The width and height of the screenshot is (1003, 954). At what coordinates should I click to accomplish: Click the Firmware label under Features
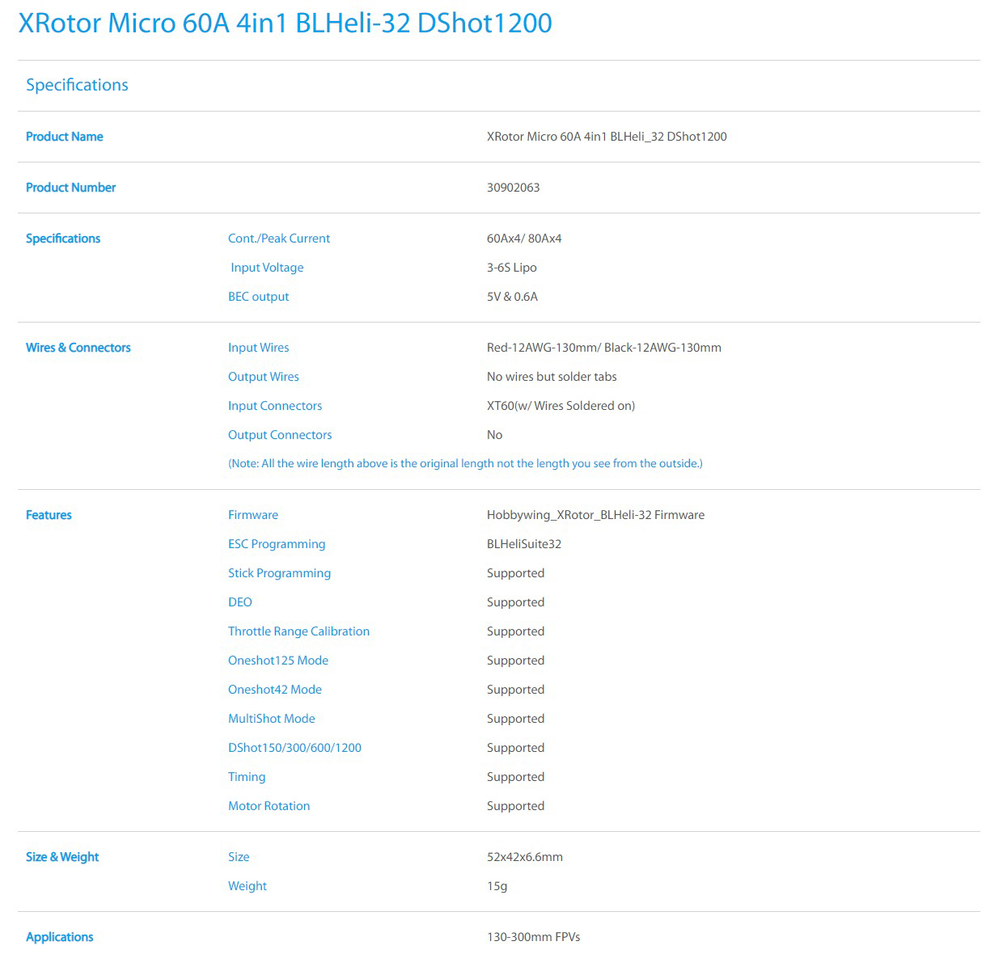252,515
